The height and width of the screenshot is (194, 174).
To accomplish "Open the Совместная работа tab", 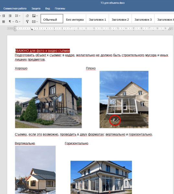I will [15, 8].
